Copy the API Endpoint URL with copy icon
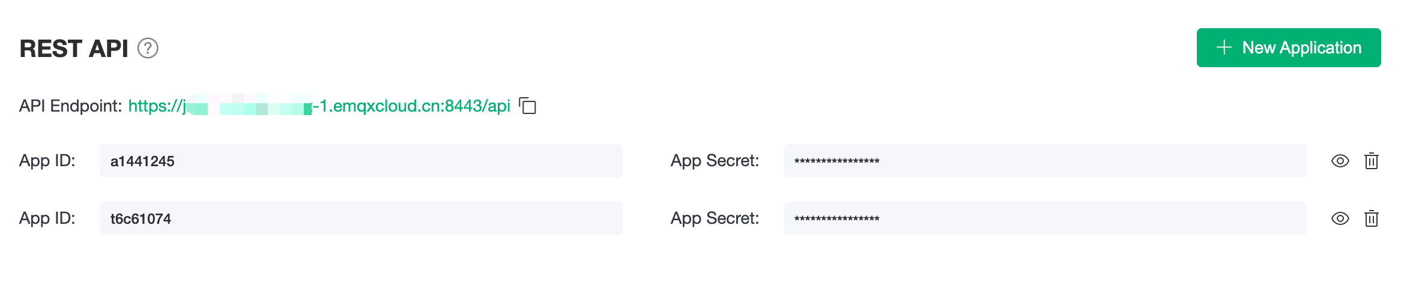The image size is (1410, 282). click(x=527, y=106)
